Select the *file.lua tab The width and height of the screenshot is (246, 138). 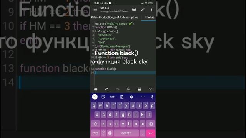click(149, 17)
